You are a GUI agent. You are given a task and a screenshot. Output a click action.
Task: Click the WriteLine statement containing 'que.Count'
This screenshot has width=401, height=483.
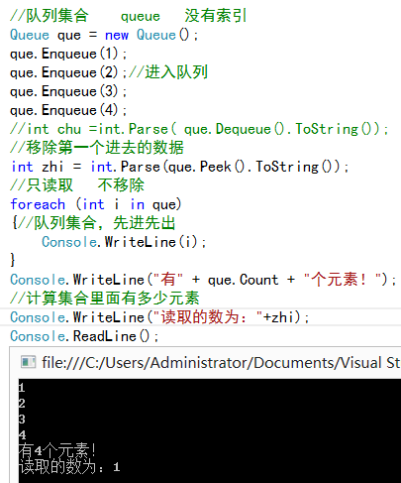pyautogui.click(x=203, y=280)
